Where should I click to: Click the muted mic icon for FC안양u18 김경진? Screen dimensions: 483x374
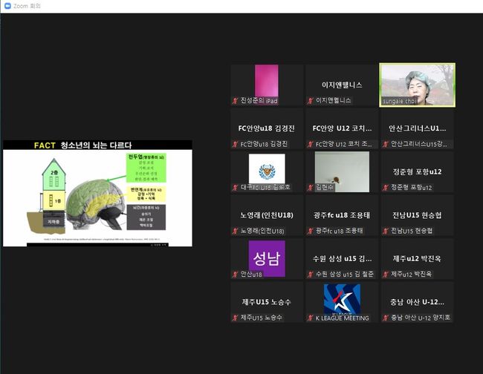236,144
